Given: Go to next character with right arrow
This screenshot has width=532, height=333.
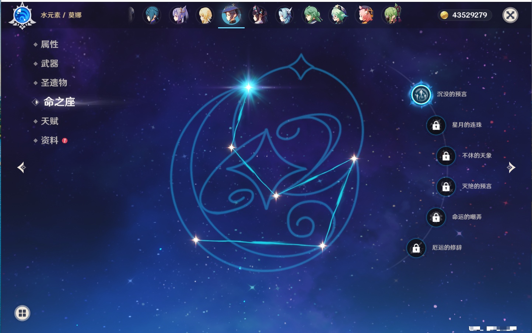Looking at the screenshot, I should click(511, 167).
